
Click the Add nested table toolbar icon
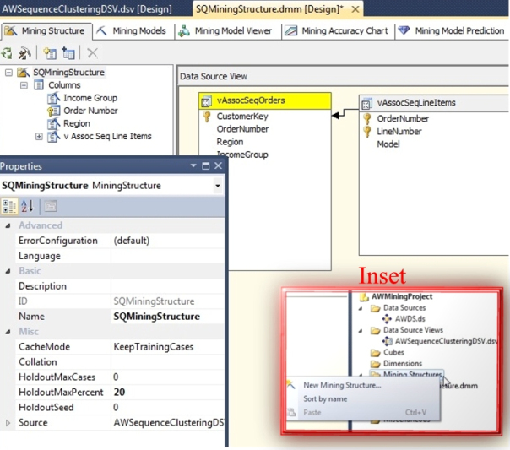[x=68, y=53]
